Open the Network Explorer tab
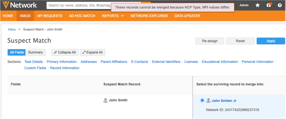 click(149, 16)
